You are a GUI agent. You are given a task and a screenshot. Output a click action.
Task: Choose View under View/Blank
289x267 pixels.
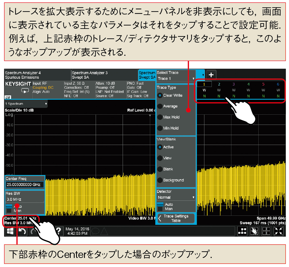165,158
